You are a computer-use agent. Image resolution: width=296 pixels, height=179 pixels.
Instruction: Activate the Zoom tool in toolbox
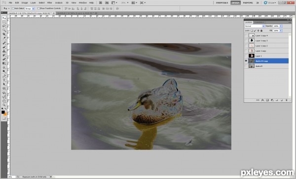tap(4, 105)
